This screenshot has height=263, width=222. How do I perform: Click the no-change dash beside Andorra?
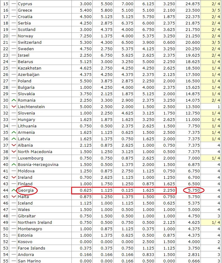tap(14, 255)
